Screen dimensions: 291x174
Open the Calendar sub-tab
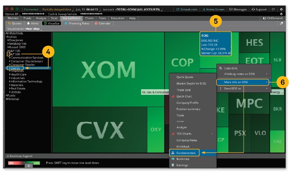pos(103,23)
